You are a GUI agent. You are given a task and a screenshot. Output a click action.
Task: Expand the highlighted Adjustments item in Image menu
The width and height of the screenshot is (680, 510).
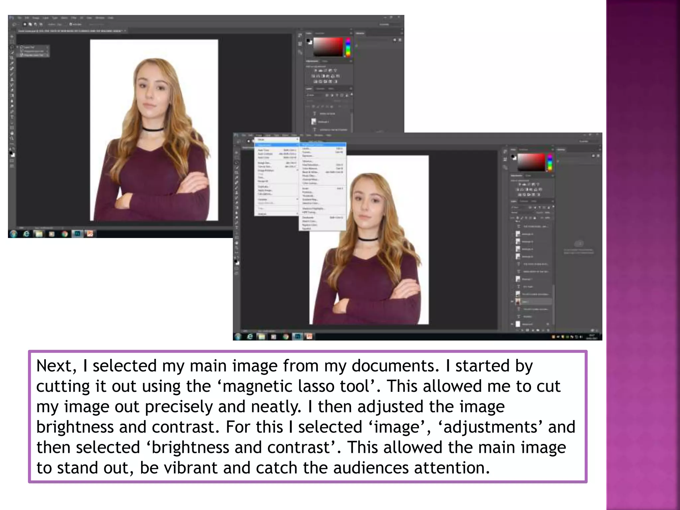click(277, 145)
